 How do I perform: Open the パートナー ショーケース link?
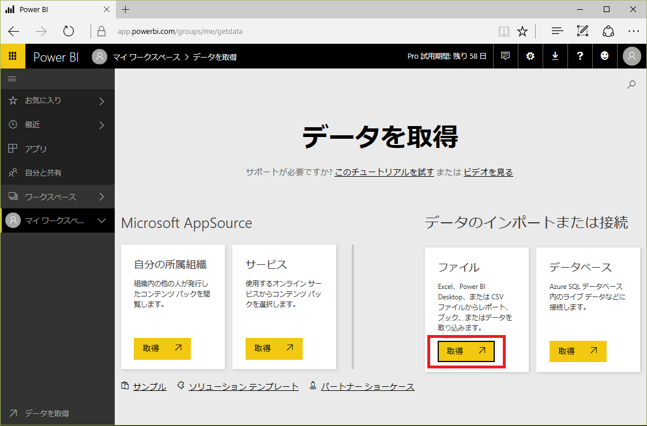pyautogui.click(x=368, y=387)
